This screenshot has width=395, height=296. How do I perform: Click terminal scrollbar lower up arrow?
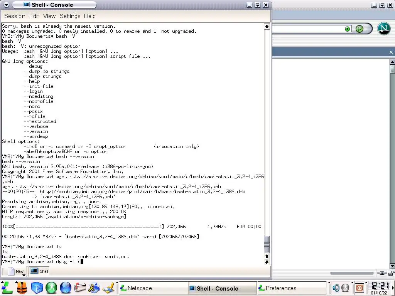[267, 256]
